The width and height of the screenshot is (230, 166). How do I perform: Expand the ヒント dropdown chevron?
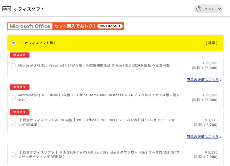click(219, 9)
